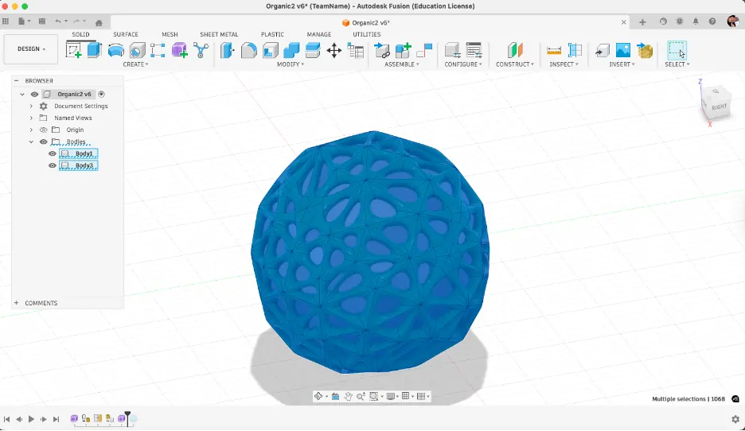The width and height of the screenshot is (745, 431).
Task: Switch to the SHEET METAL tab
Action: (219, 34)
